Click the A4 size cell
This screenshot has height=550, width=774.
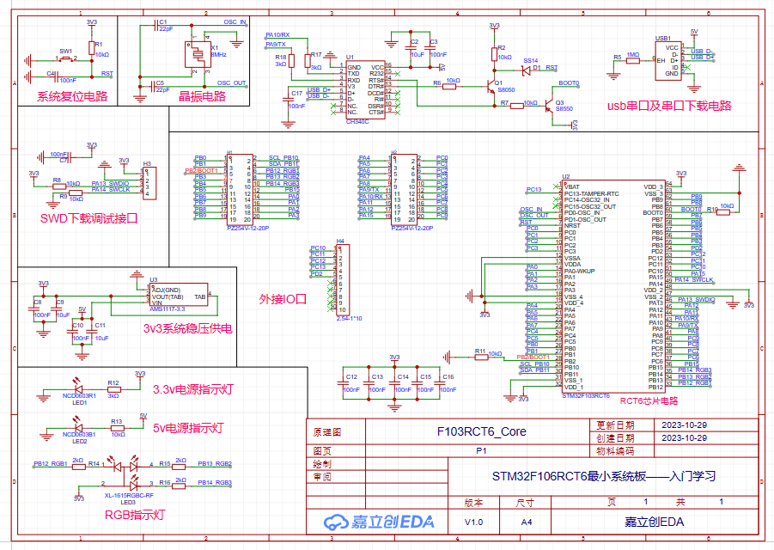pyautogui.click(x=527, y=522)
